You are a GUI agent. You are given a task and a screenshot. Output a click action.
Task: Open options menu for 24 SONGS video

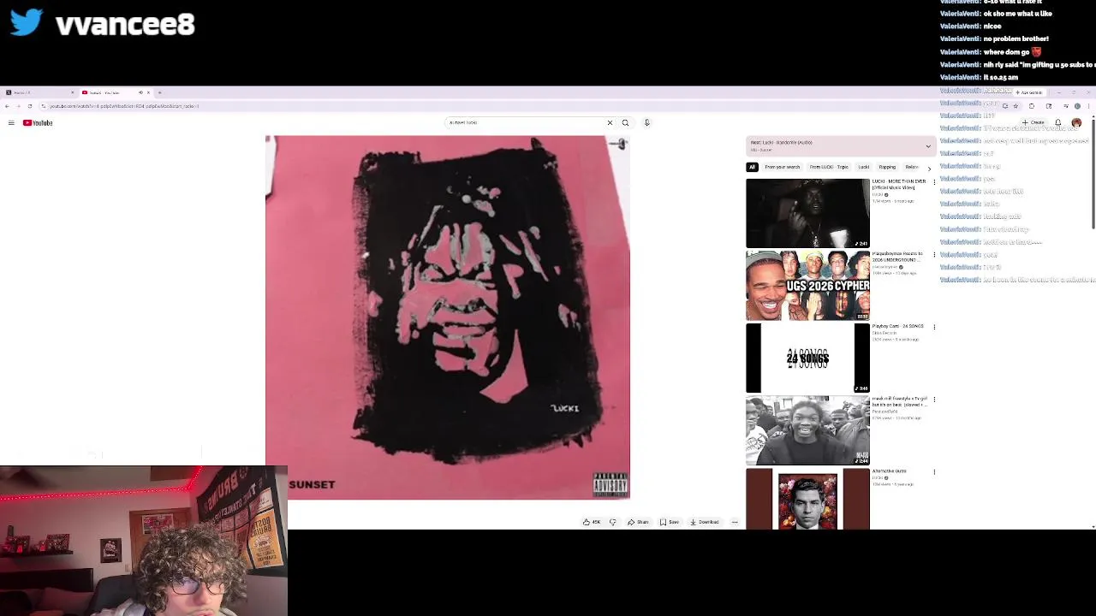[x=934, y=327]
